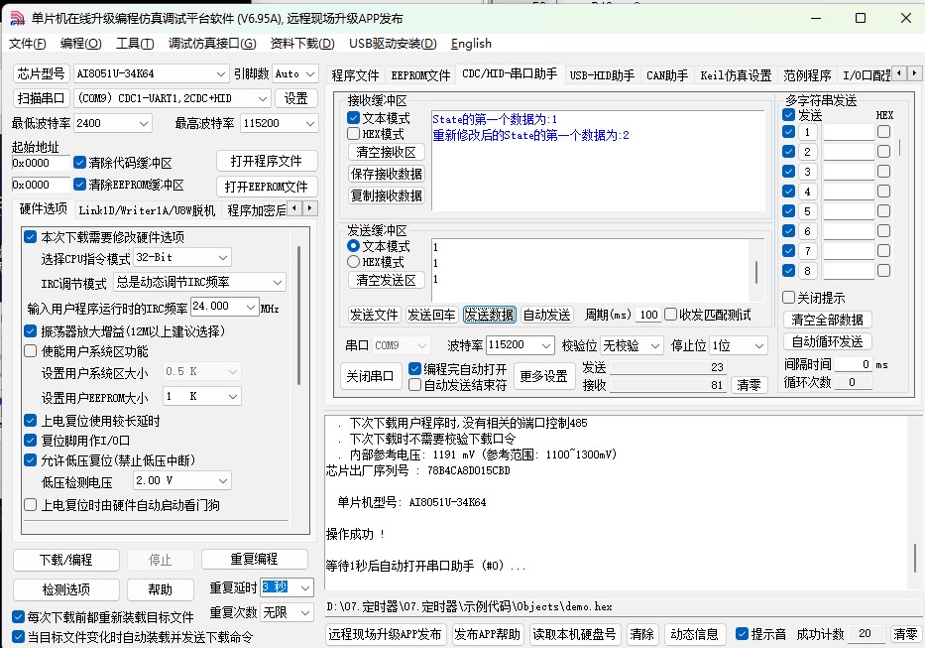Open the 资料下载(D) menu

point(302,43)
